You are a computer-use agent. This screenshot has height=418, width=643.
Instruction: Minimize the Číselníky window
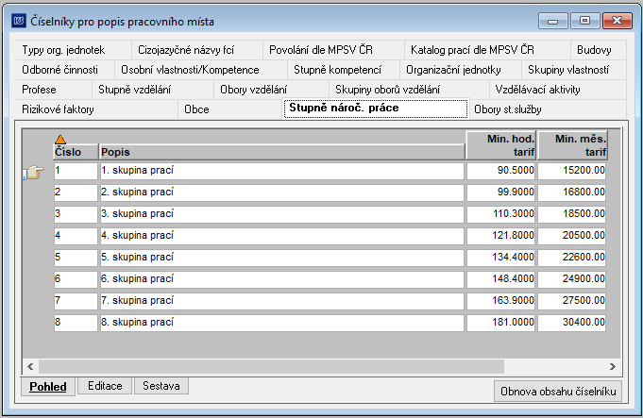click(x=552, y=21)
